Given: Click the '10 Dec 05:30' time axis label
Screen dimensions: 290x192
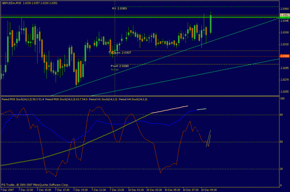Looking at the screenshot, I should [x=172, y=190].
